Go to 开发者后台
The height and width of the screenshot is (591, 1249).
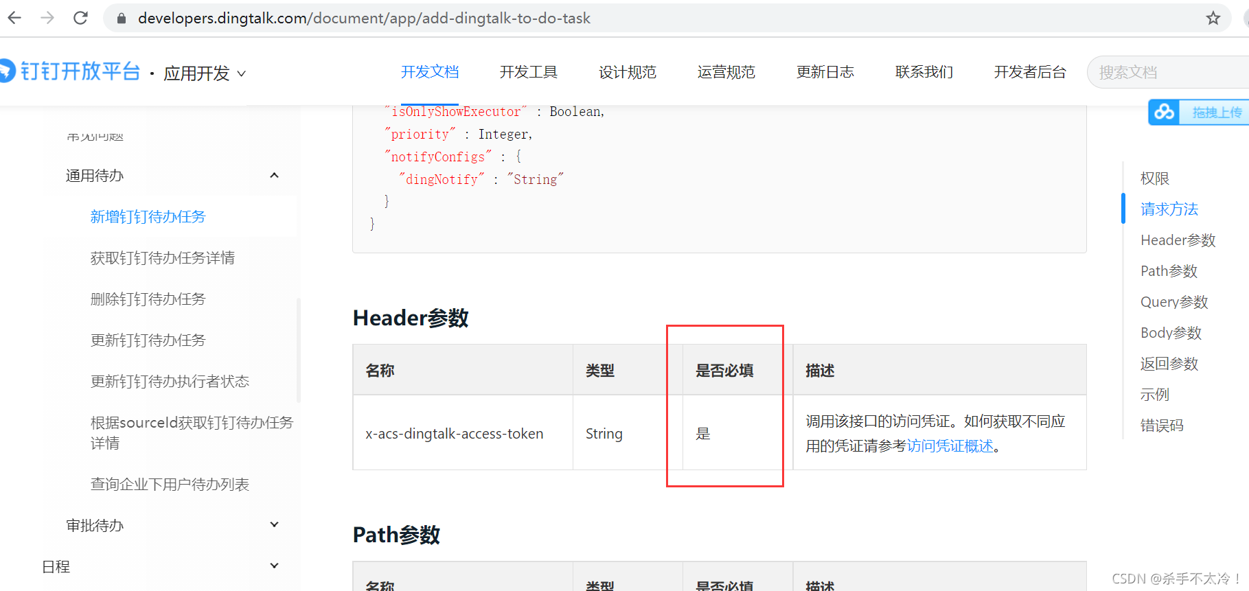[x=1030, y=72]
